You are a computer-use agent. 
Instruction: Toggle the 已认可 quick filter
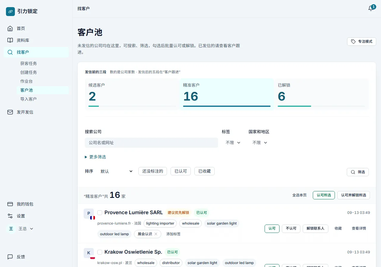click(x=181, y=171)
